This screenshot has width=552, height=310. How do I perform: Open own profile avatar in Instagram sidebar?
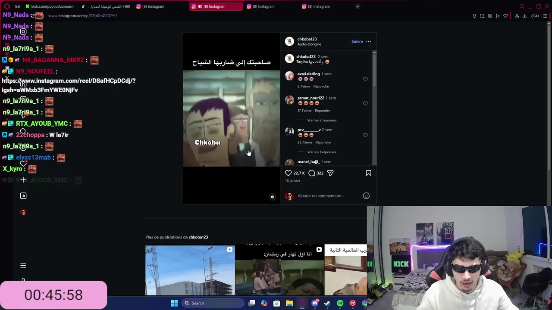(23, 212)
